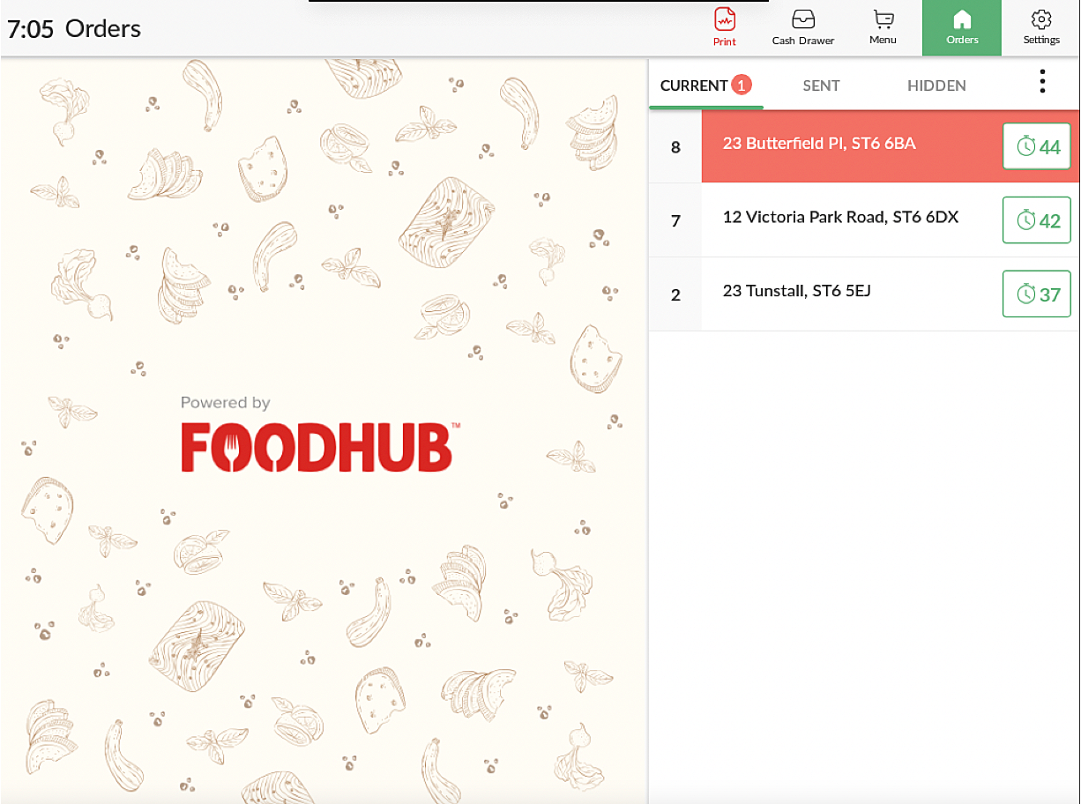Click the 37 minute timer button
Screen dimensions: 1081x804
point(1037,294)
